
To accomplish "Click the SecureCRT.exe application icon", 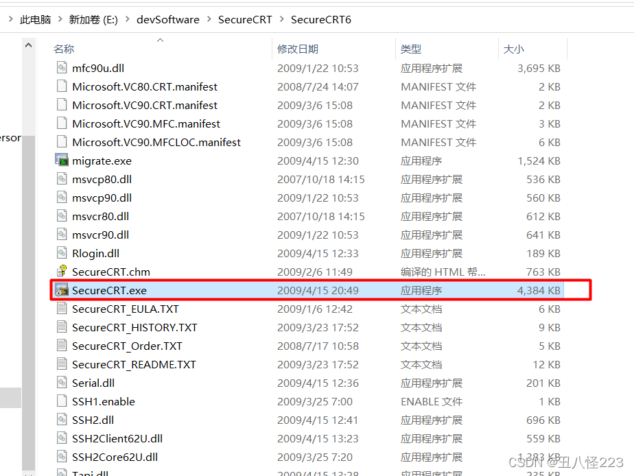I will pos(62,289).
